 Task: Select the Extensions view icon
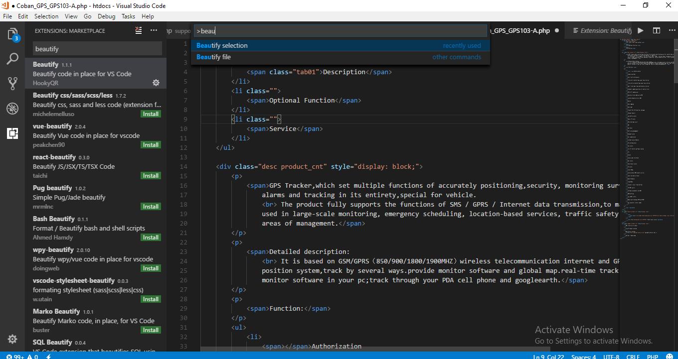point(12,133)
